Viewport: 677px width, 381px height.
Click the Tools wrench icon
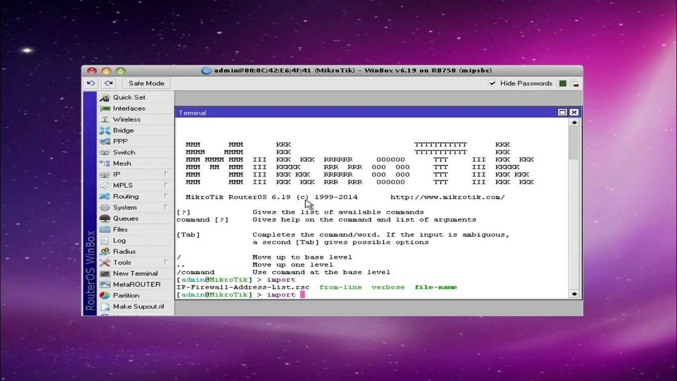tap(105, 262)
